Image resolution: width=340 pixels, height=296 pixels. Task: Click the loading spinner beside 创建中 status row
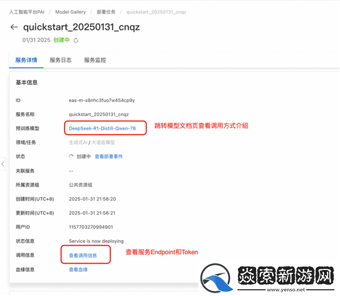71,157
